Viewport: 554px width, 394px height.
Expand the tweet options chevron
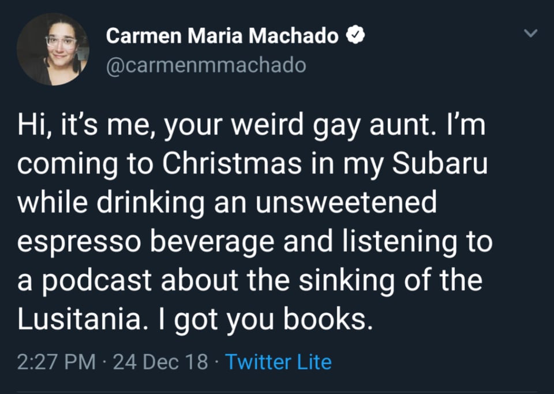click(531, 35)
